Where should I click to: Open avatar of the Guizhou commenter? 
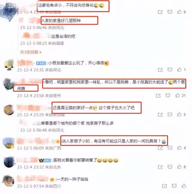click(8, 84)
